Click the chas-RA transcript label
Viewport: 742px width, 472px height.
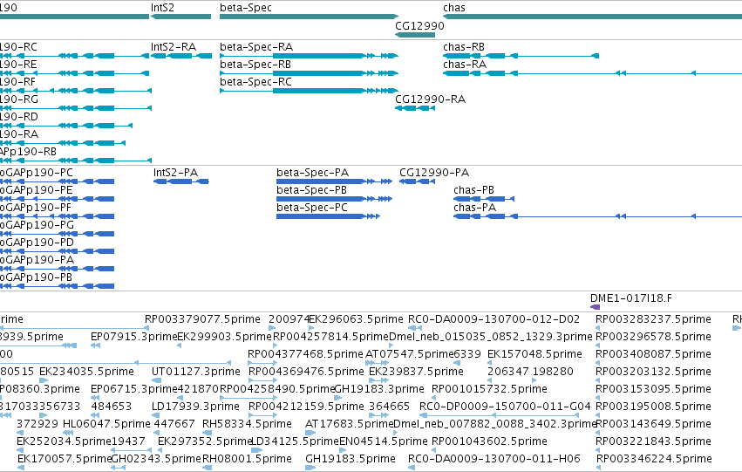465,65
